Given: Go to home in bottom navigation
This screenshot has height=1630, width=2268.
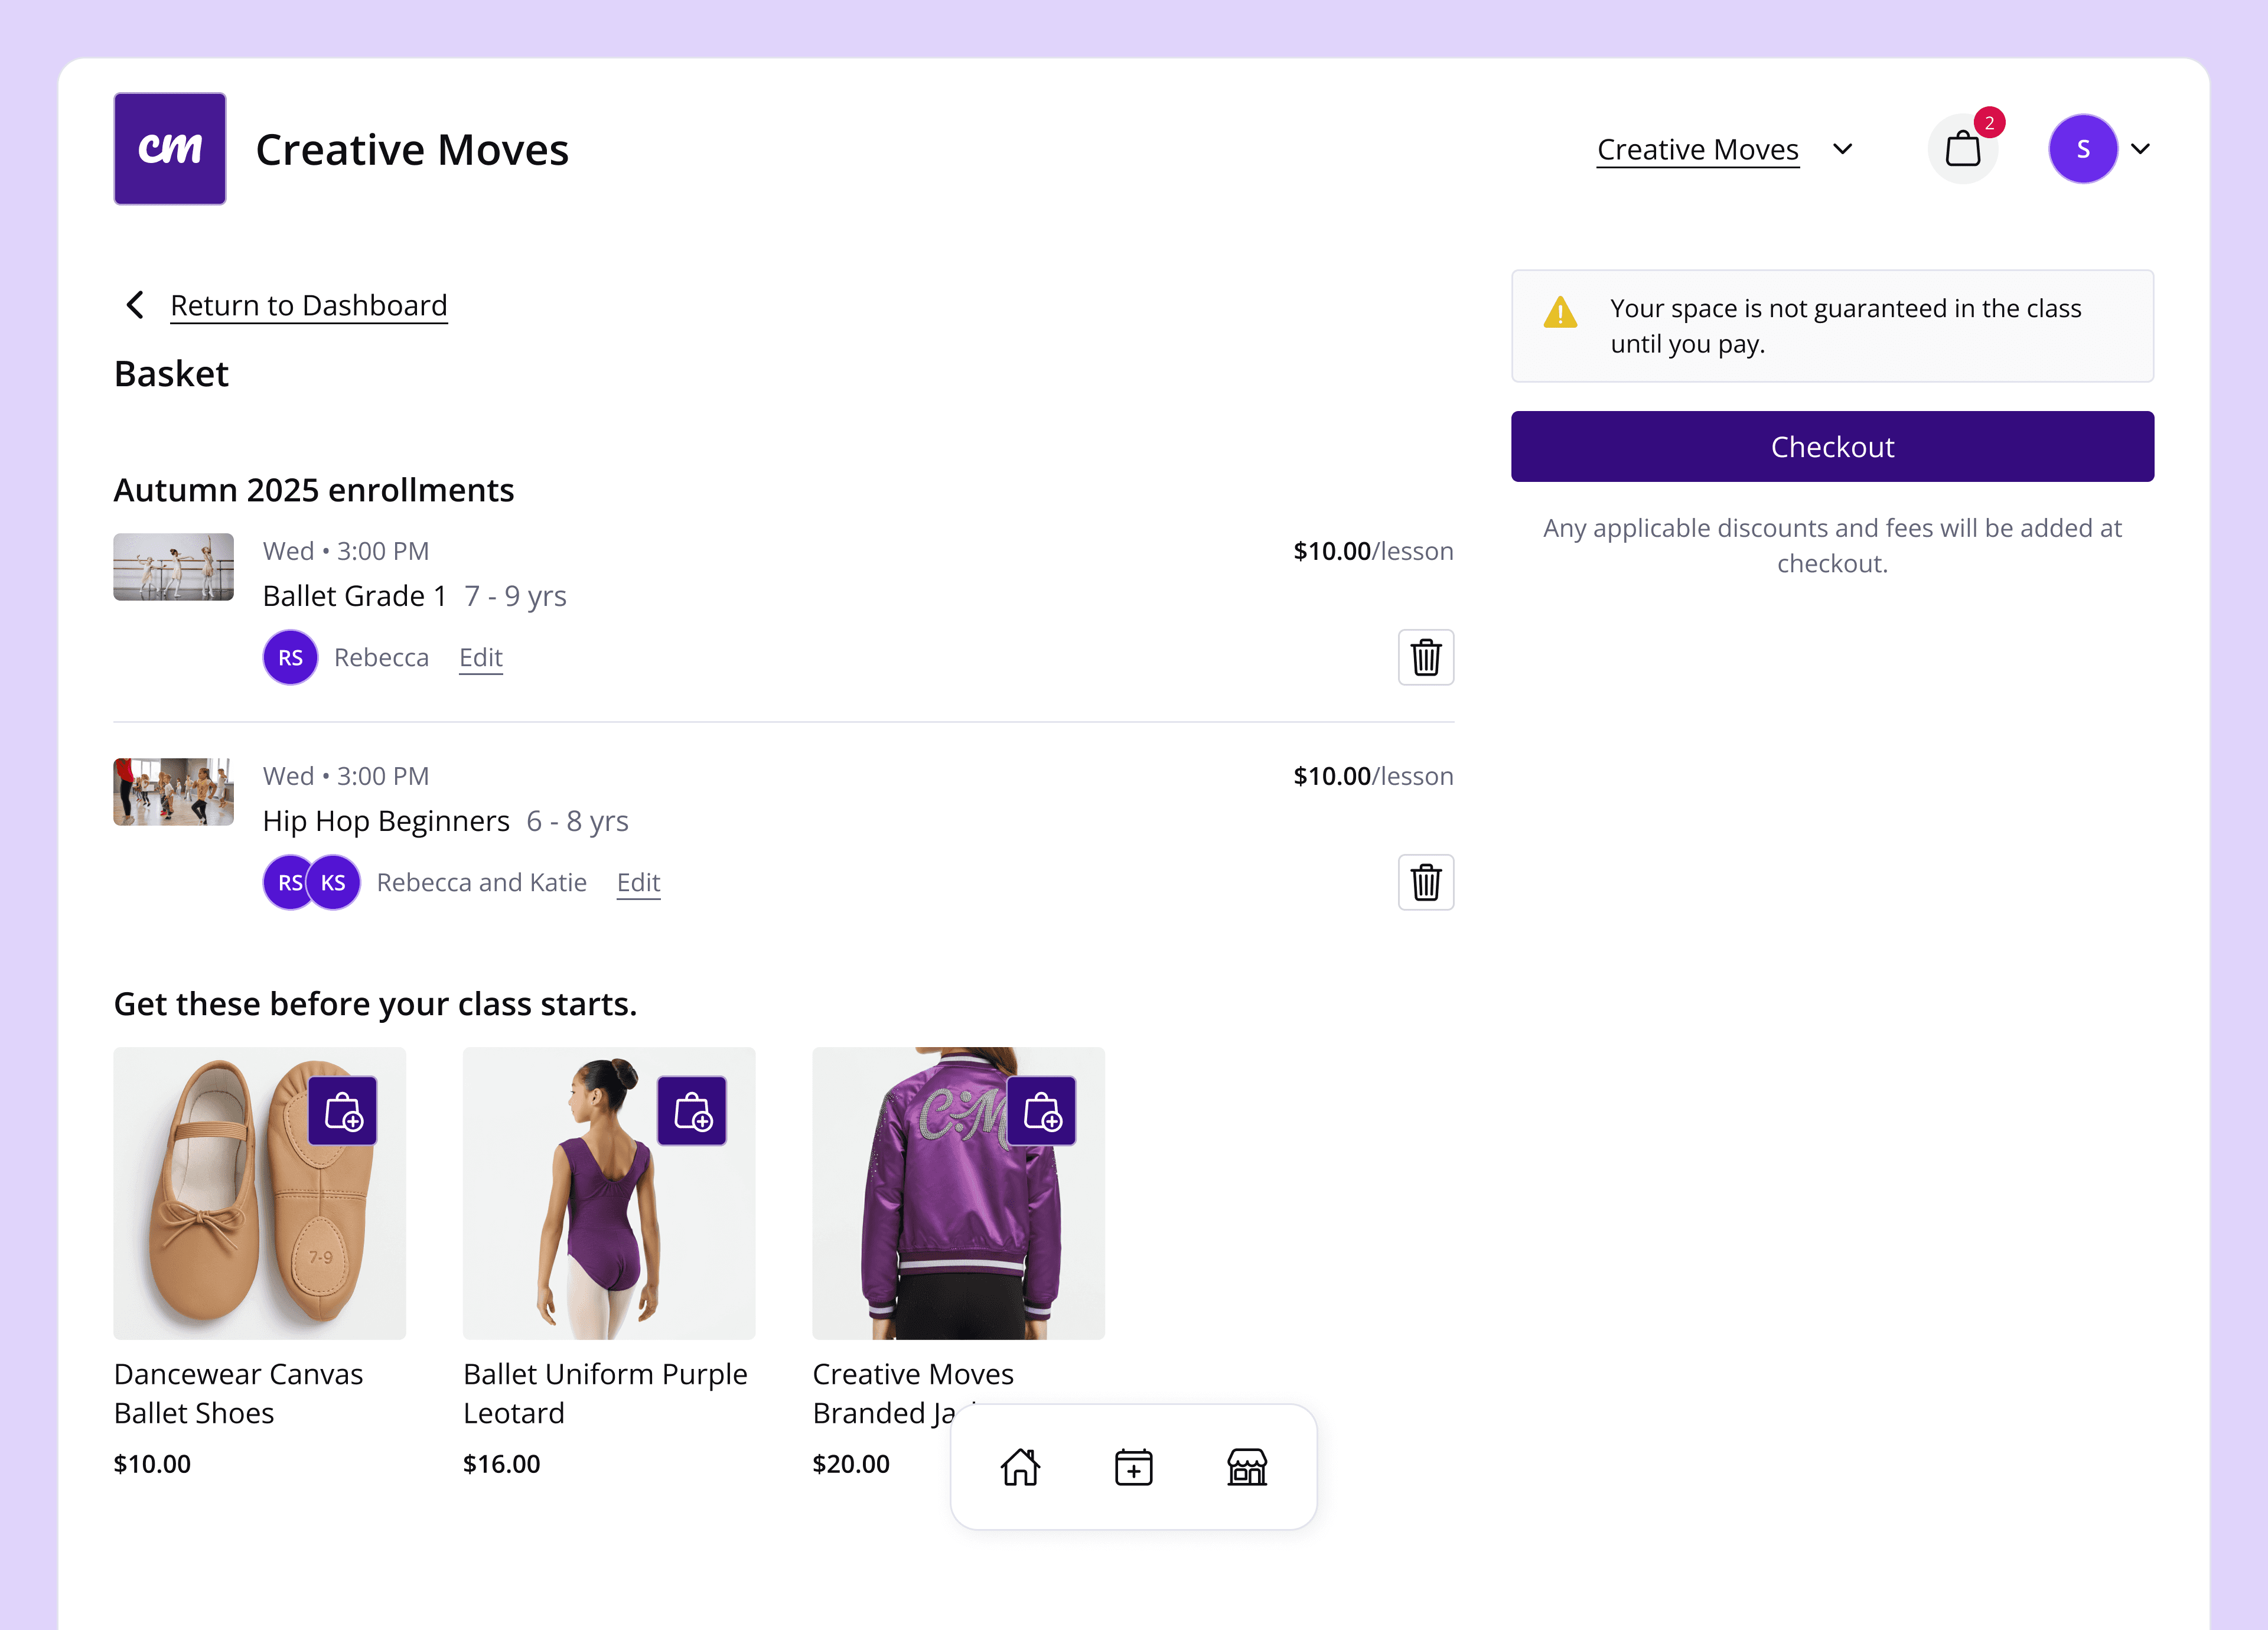Looking at the screenshot, I should click(x=1020, y=1467).
